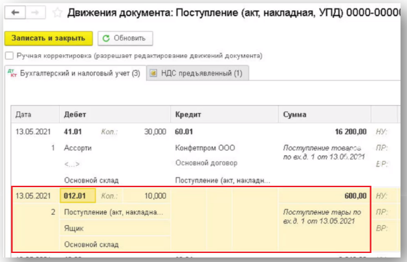Add document to favorites with star icon
407x262 pixels.
(58, 12)
